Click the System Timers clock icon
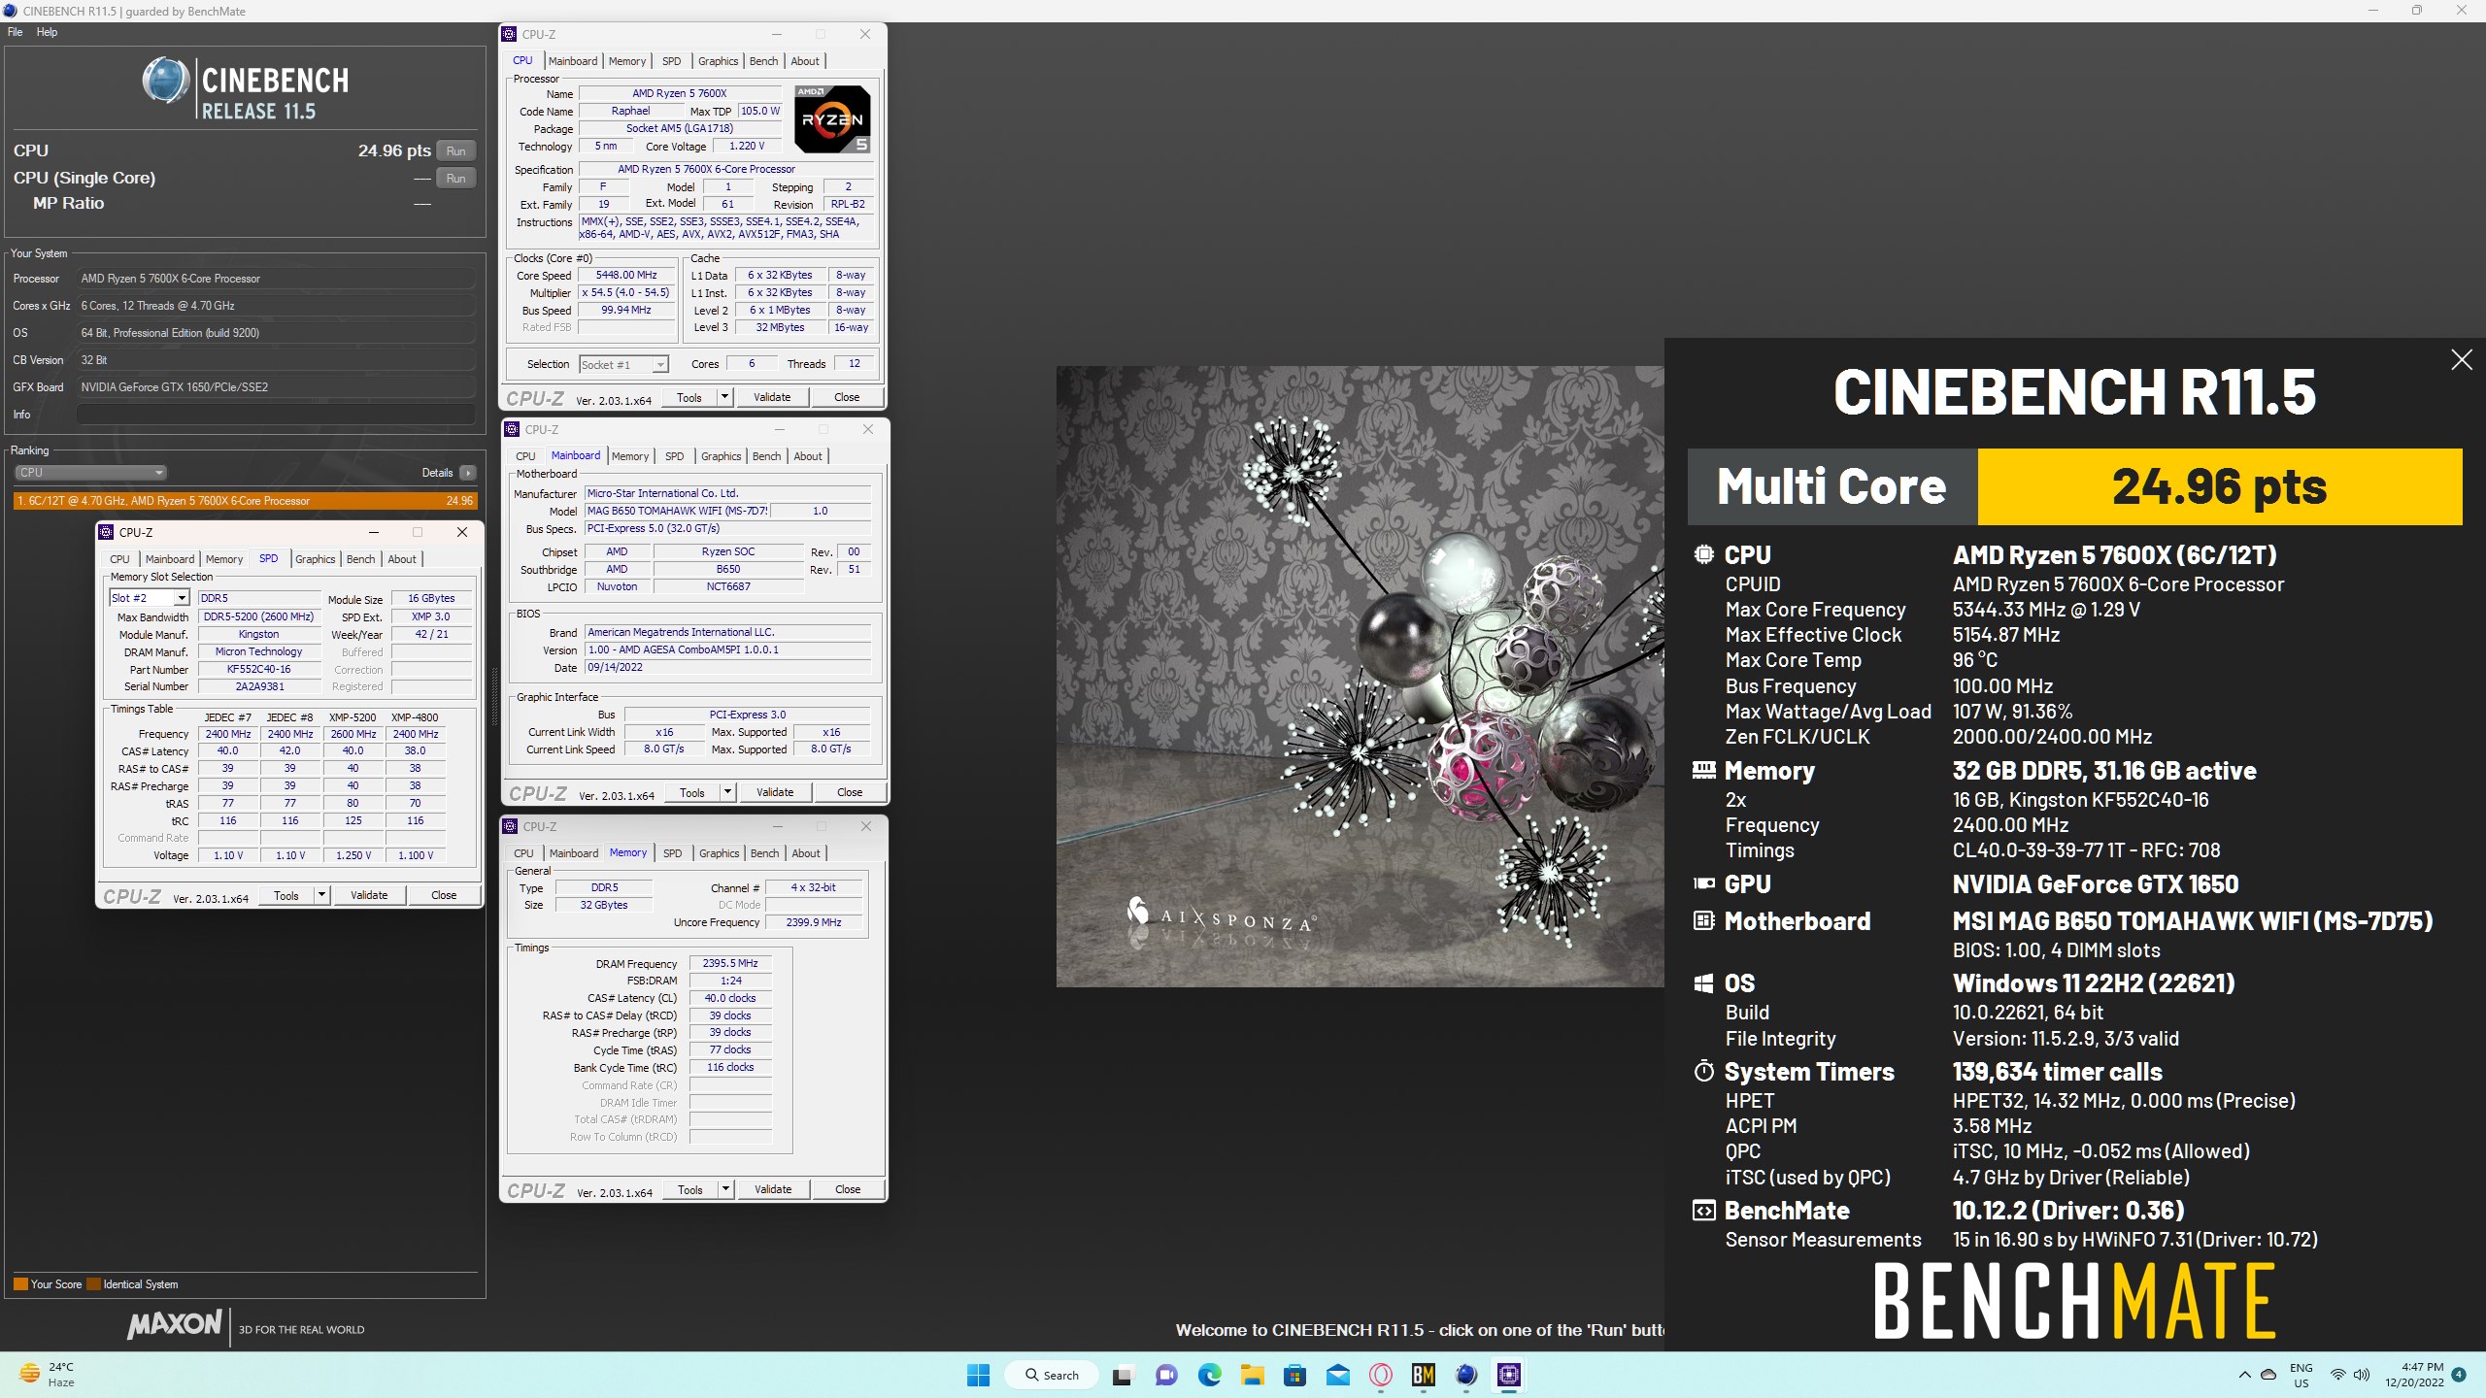Screen dimensions: 2486x1398 click(x=1703, y=1072)
